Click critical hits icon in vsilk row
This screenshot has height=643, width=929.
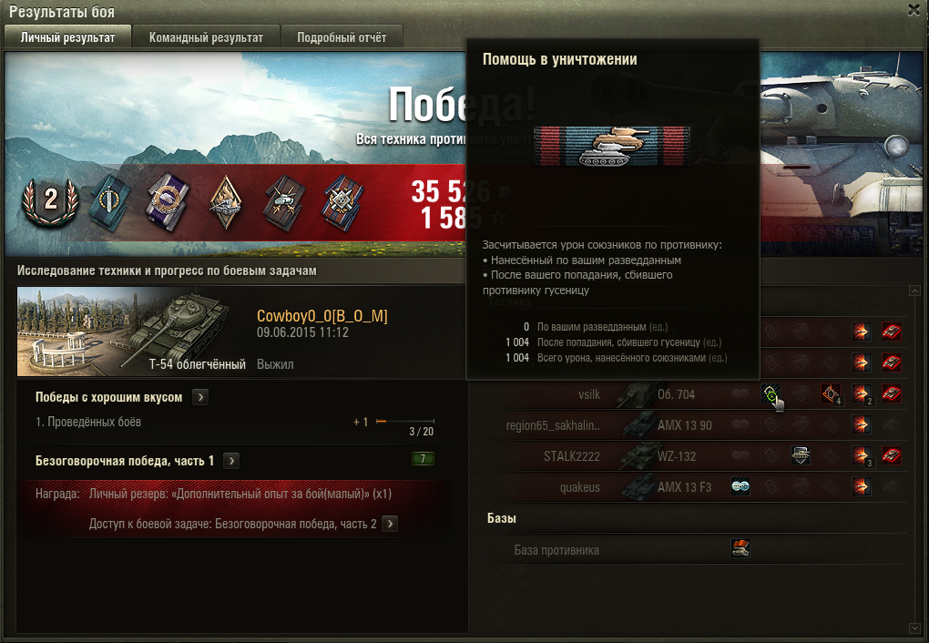pyautogui.click(x=831, y=393)
